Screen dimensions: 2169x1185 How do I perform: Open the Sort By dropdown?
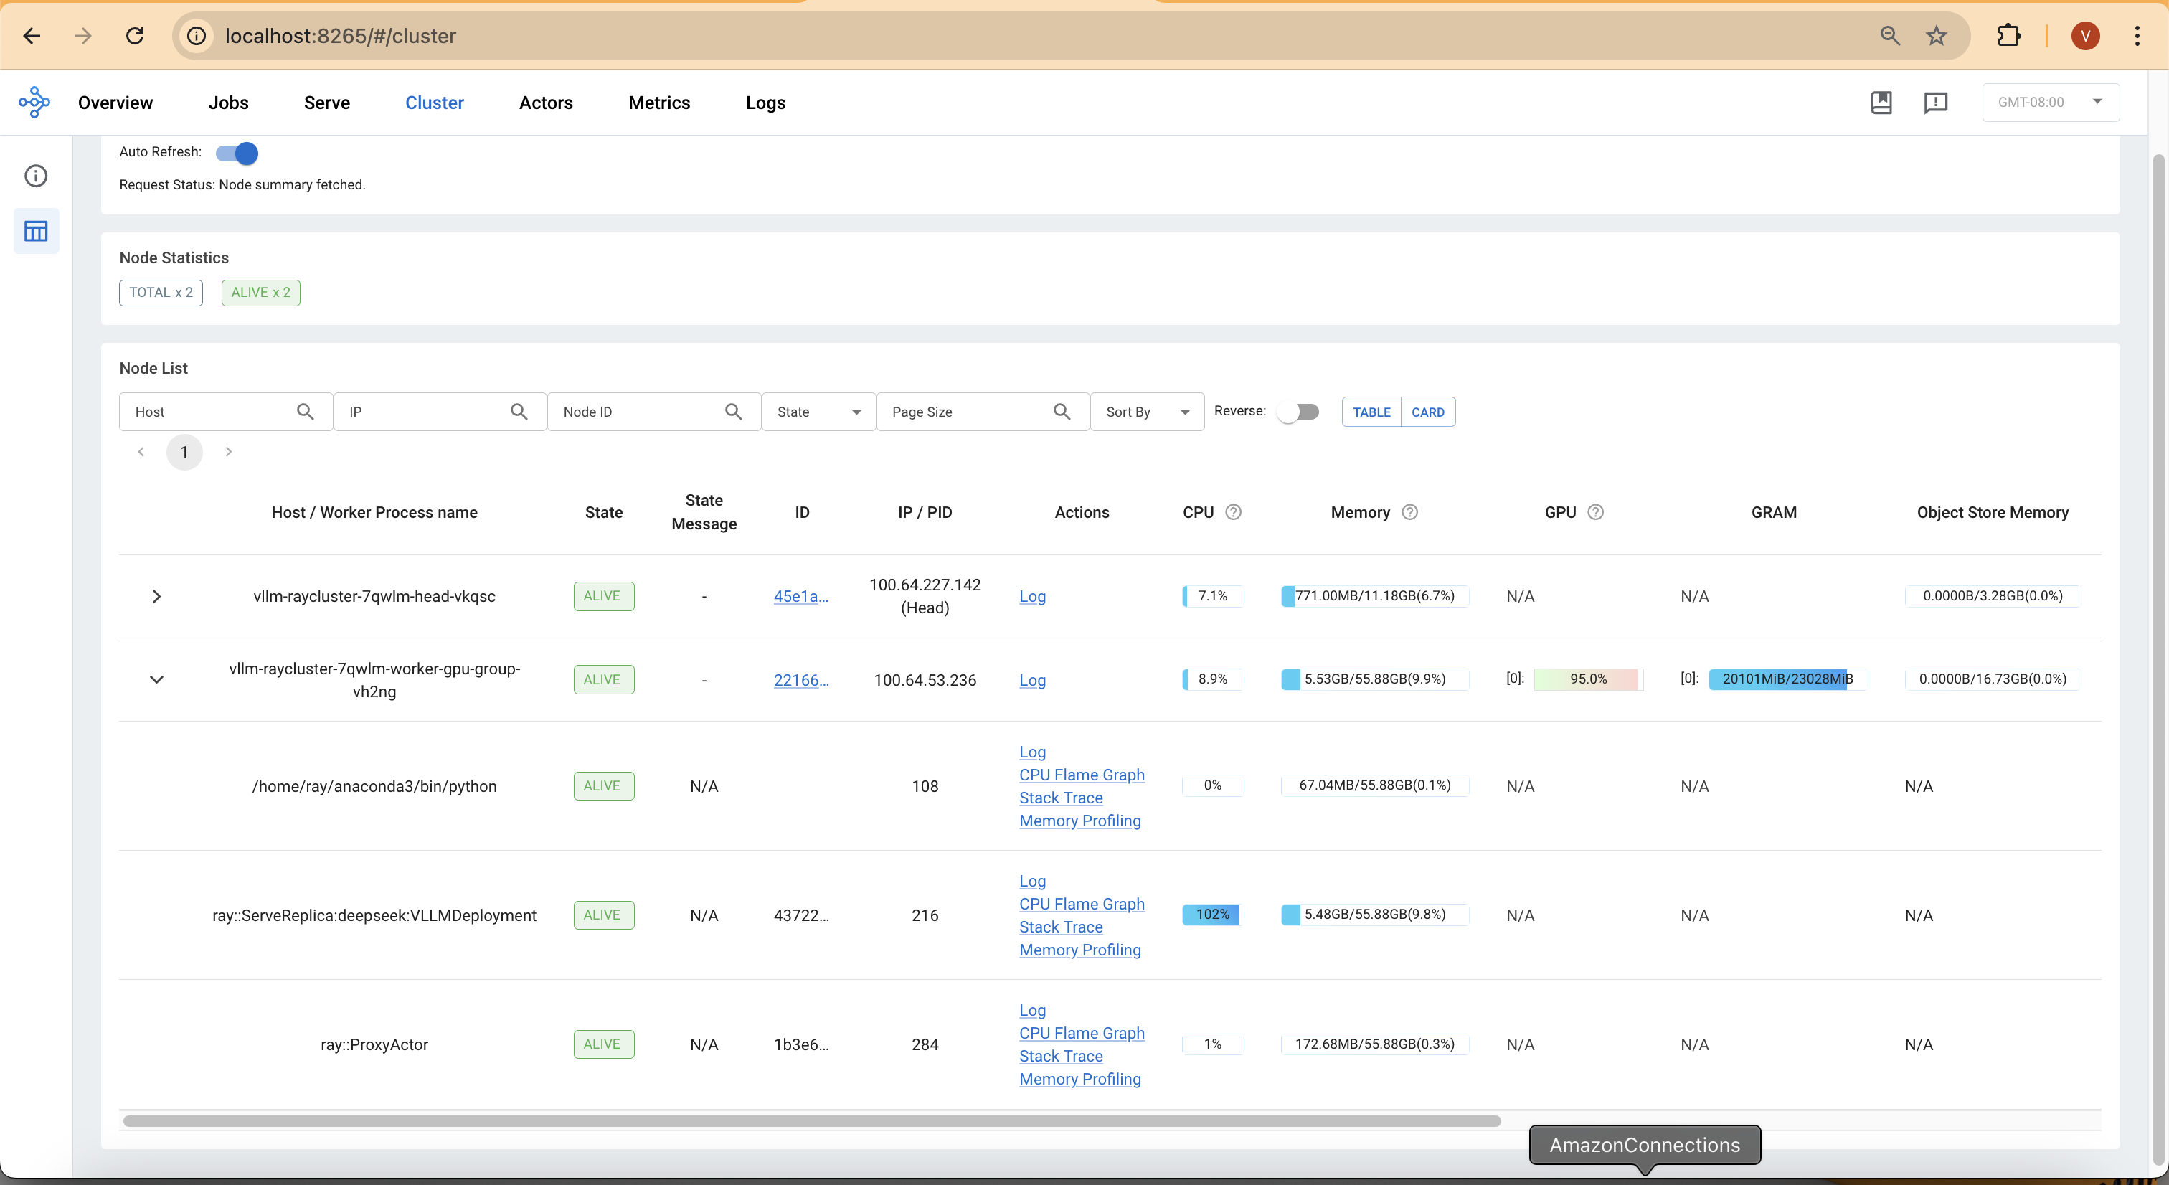click(x=1146, y=412)
